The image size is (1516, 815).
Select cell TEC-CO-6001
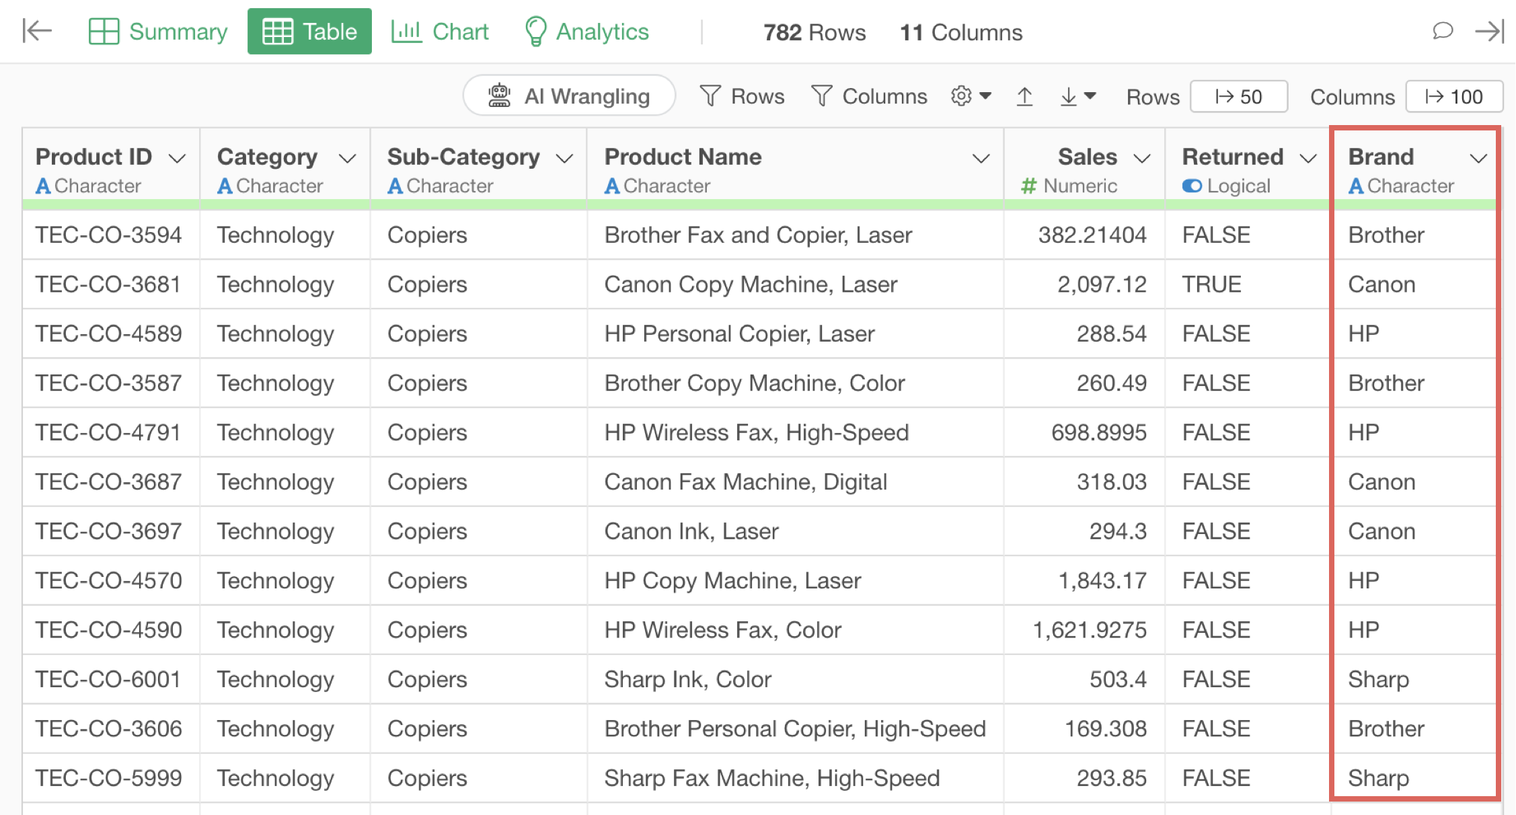111,679
